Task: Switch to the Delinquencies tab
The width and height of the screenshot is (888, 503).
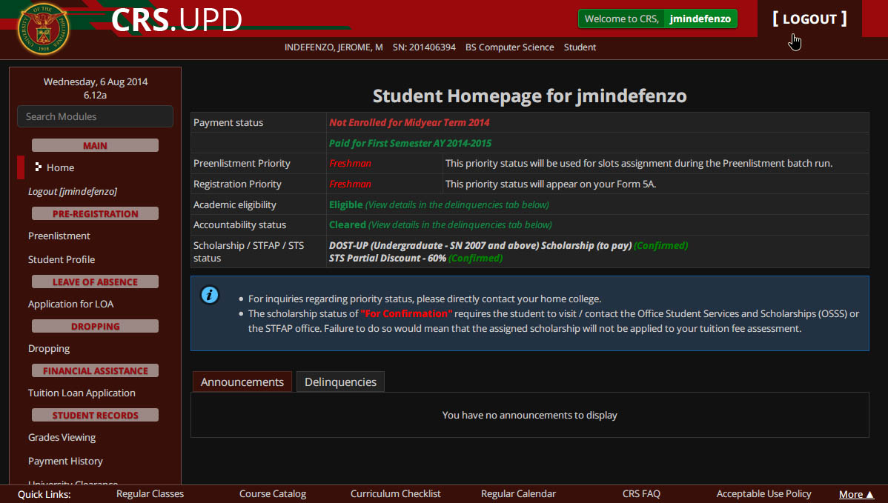Action: point(340,382)
